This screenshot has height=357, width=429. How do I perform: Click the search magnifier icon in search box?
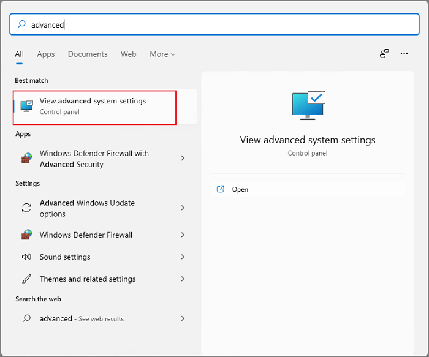(21, 24)
